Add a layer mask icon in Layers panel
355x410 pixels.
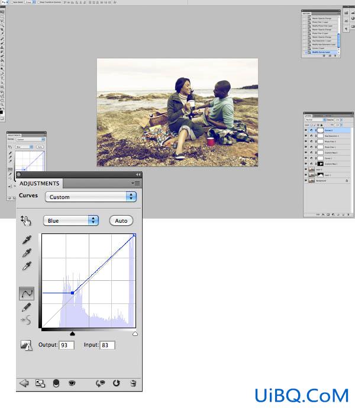tap(328, 214)
